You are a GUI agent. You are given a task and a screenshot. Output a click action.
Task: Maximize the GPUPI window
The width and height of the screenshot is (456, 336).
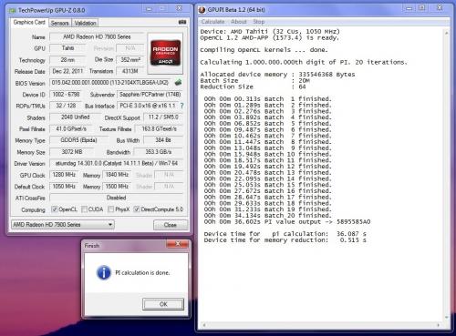click(x=422, y=8)
